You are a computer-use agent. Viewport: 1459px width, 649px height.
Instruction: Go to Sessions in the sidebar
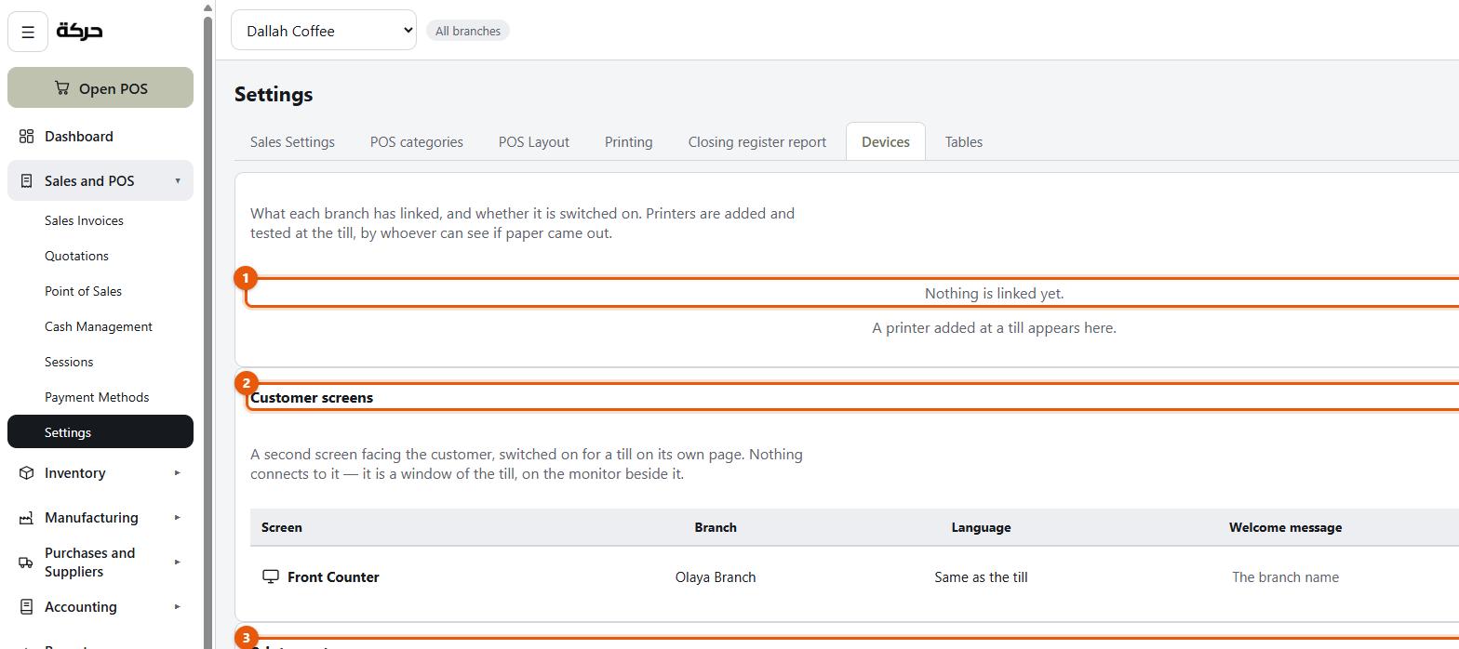point(69,362)
